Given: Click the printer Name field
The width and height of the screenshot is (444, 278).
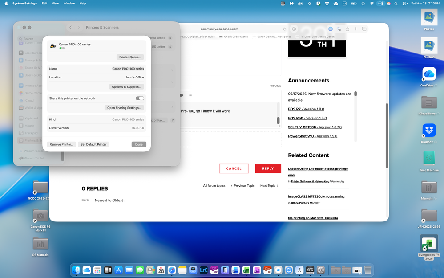Looking at the screenshot, I should [x=128, y=69].
